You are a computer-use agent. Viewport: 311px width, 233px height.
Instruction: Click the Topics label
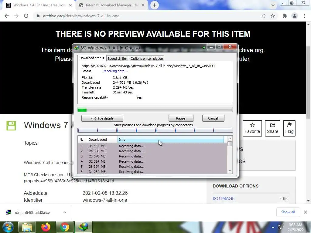click(x=31, y=143)
